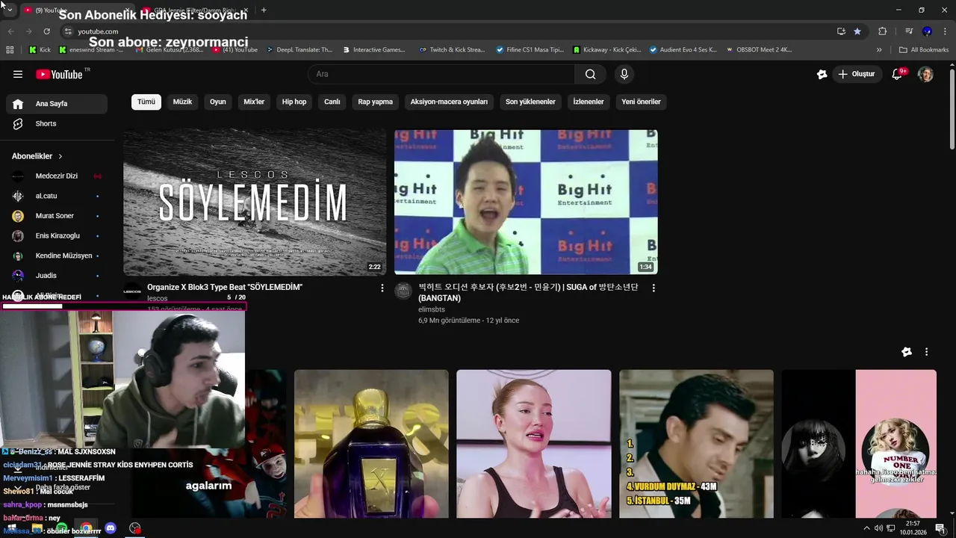Open the browser extensions puzzle icon
Image resolution: width=956 pixels, height=538 pixels.
[x=883, y=31]
